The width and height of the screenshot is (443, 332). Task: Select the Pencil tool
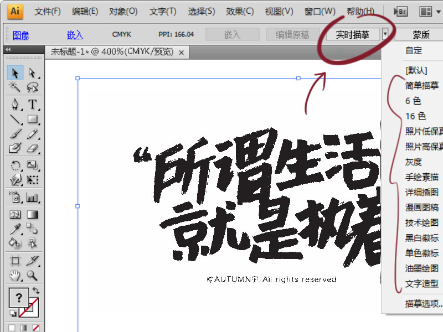(x=32, y=134)
